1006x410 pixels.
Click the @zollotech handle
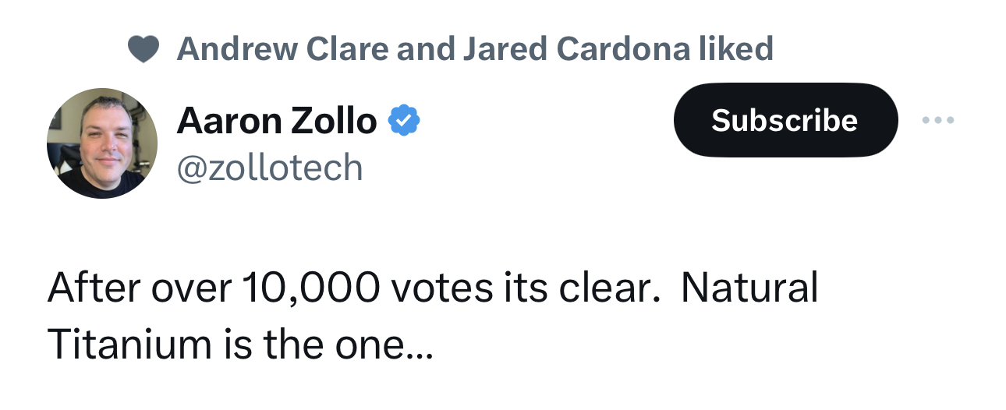[x=270, y=168]
